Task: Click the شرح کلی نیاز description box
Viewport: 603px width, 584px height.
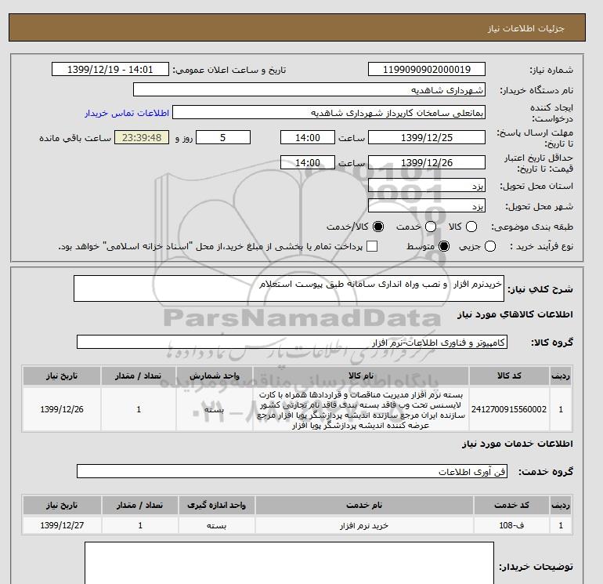Action: click(x=289, y=288)
